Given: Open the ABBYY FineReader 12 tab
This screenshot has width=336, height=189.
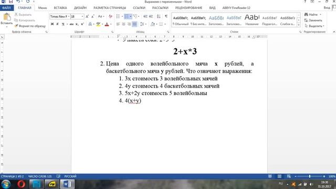Looking at the screenshot, I should click(236, 8).
